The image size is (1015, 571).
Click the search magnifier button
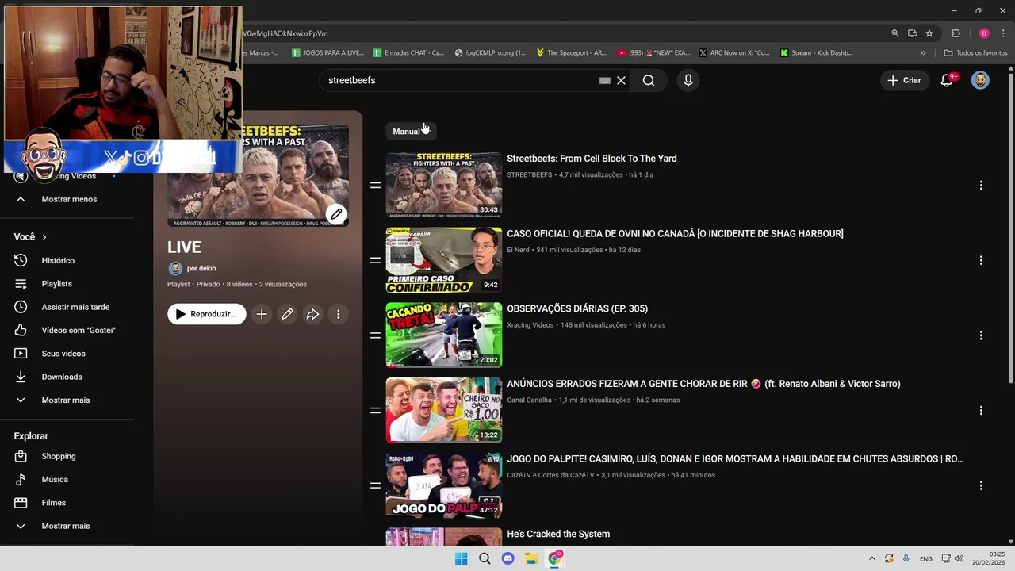(x=649, y=80)
